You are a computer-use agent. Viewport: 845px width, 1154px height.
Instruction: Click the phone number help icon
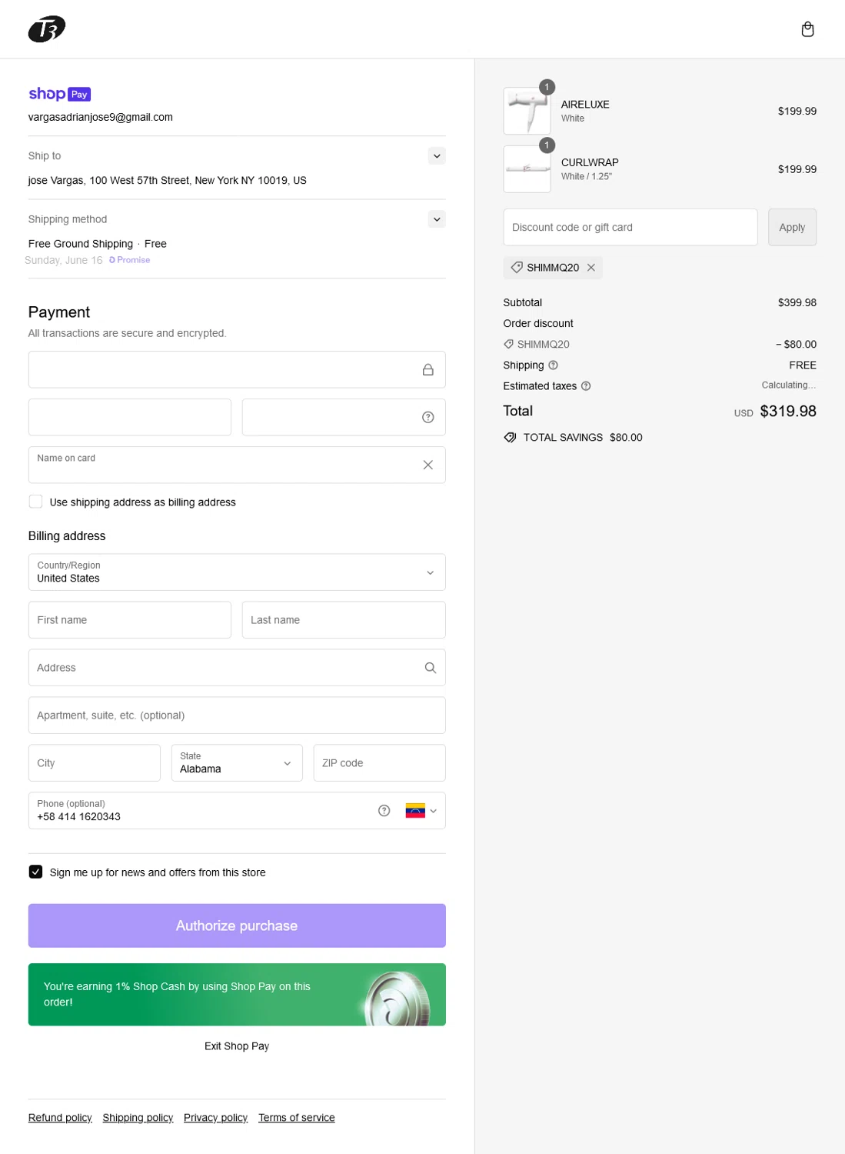[384, 811]
